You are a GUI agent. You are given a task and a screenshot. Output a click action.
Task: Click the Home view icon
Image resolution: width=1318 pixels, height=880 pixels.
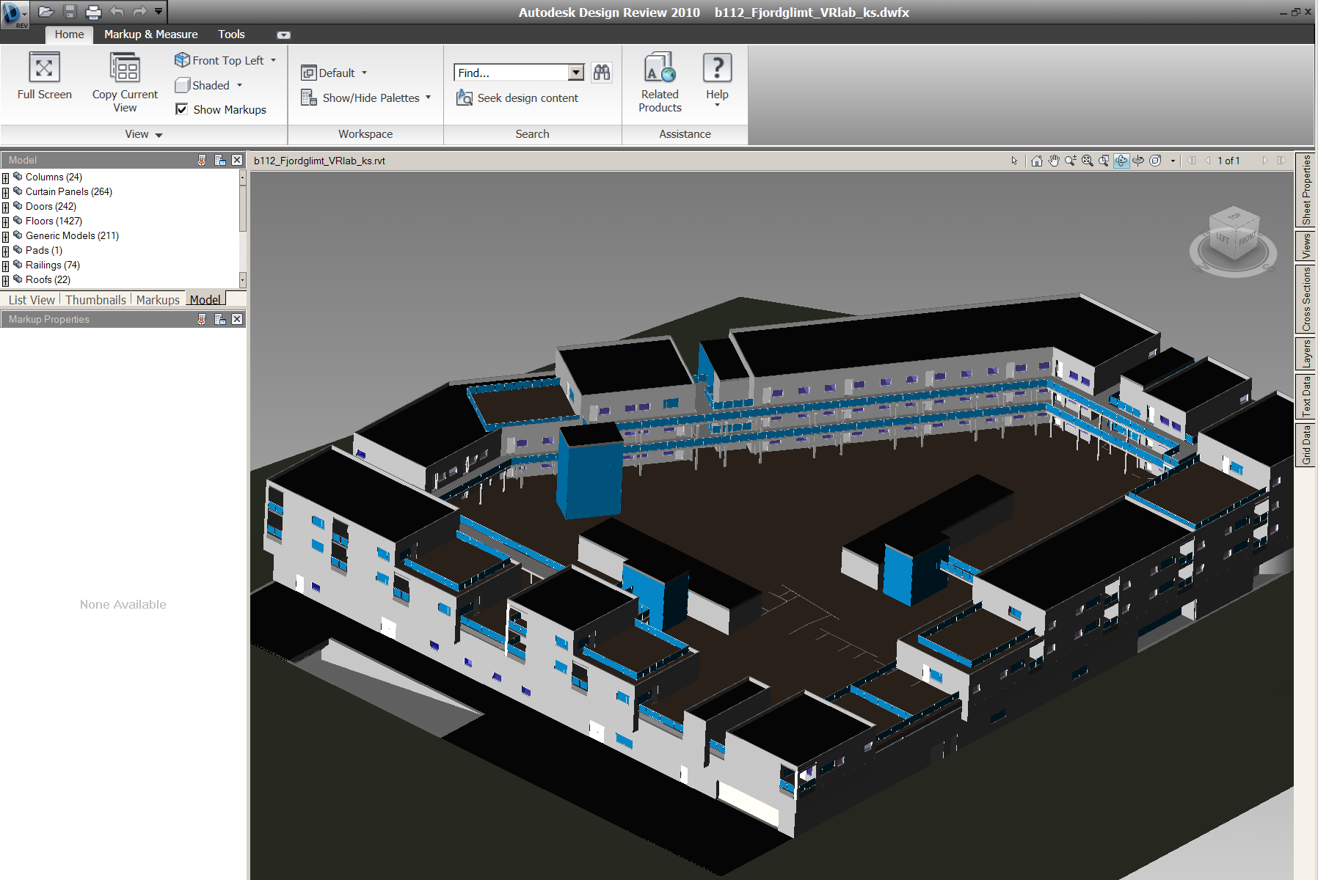click(x=1036, y=161)
